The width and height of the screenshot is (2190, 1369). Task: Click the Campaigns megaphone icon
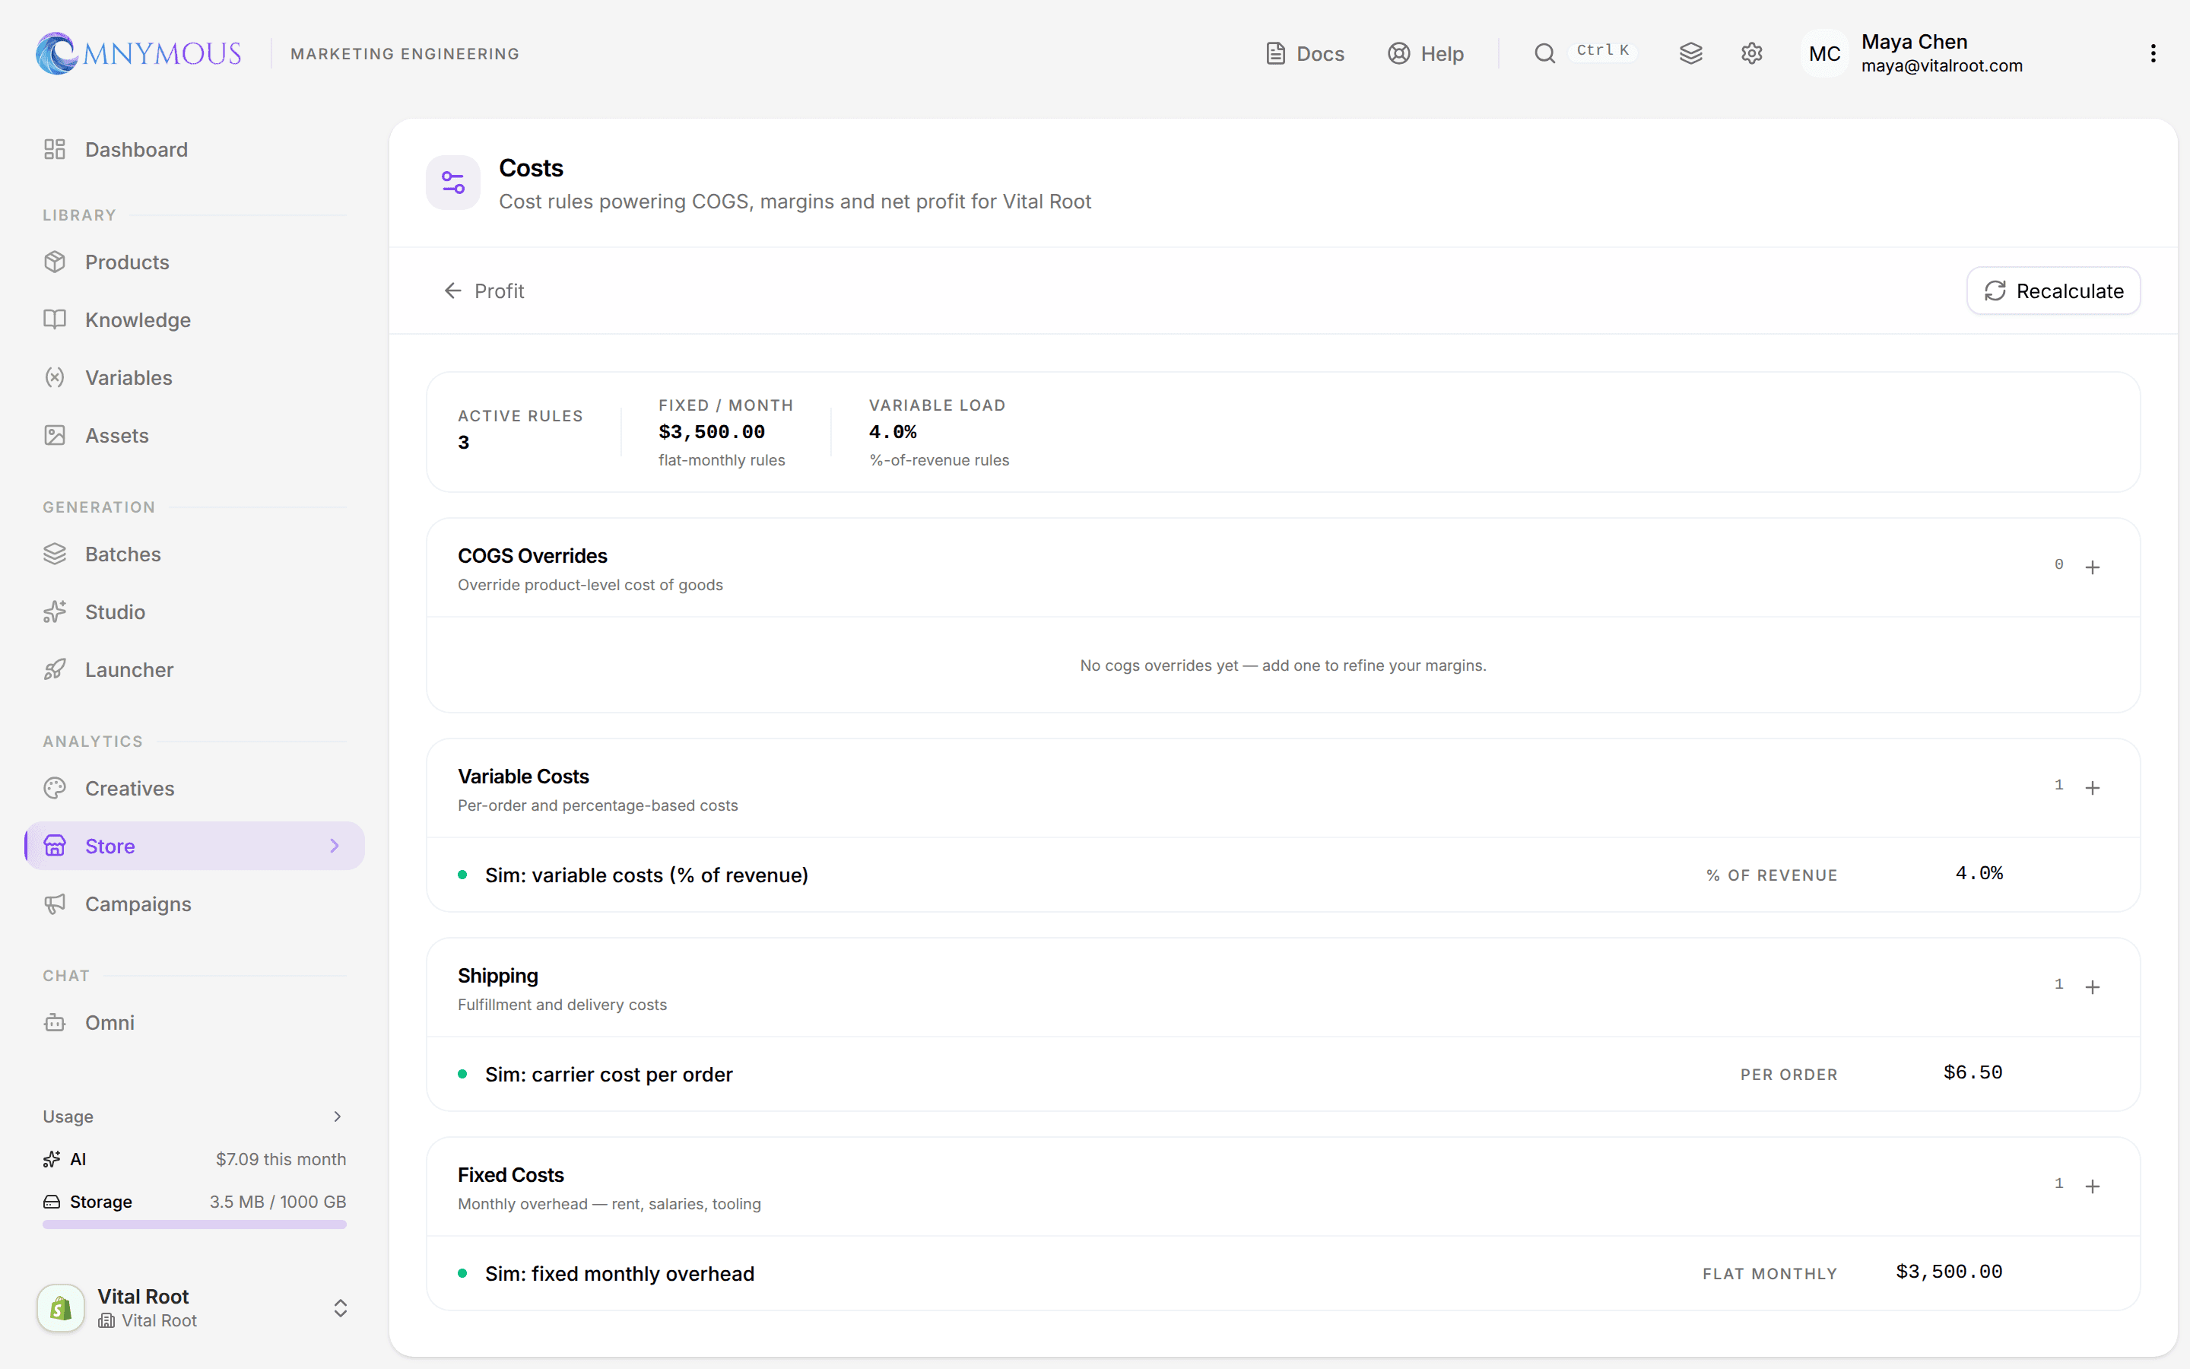(56, 904)
